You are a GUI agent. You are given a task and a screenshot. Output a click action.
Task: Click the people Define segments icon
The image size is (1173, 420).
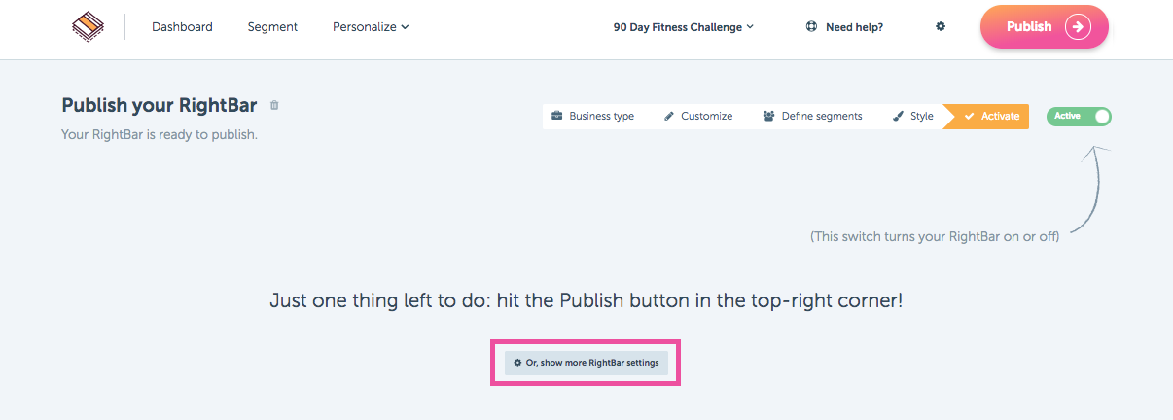click(x=769, y=116)
